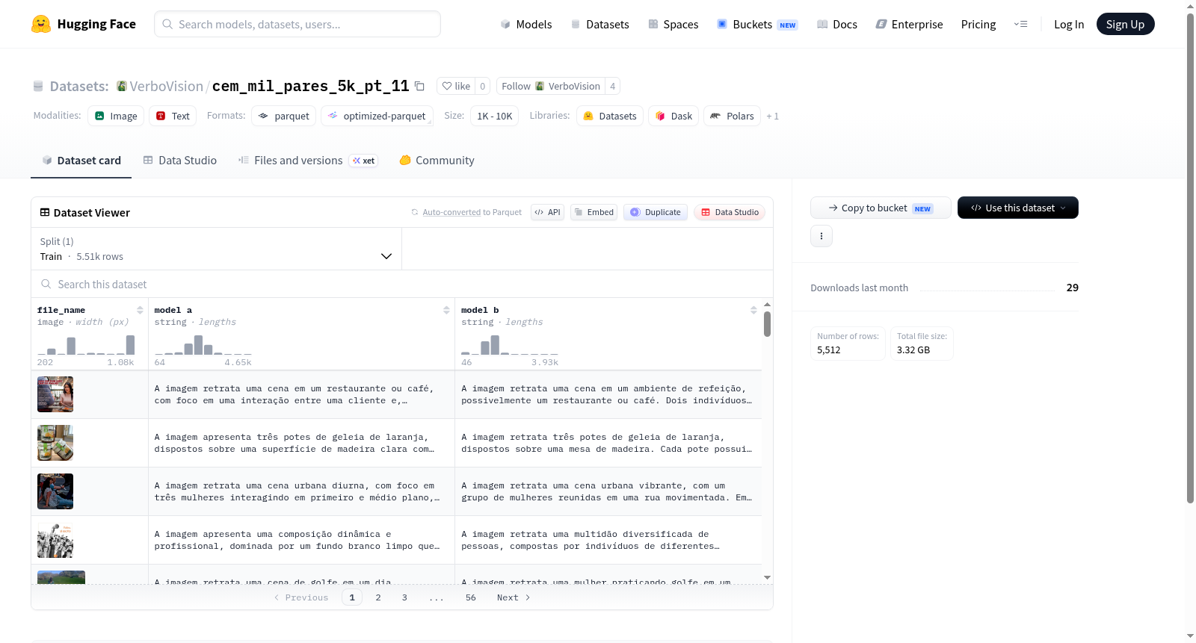Viewport: 1196px width, 643px height.
Task: Click the Sign Up button
Action: (x=1125, y=24)
